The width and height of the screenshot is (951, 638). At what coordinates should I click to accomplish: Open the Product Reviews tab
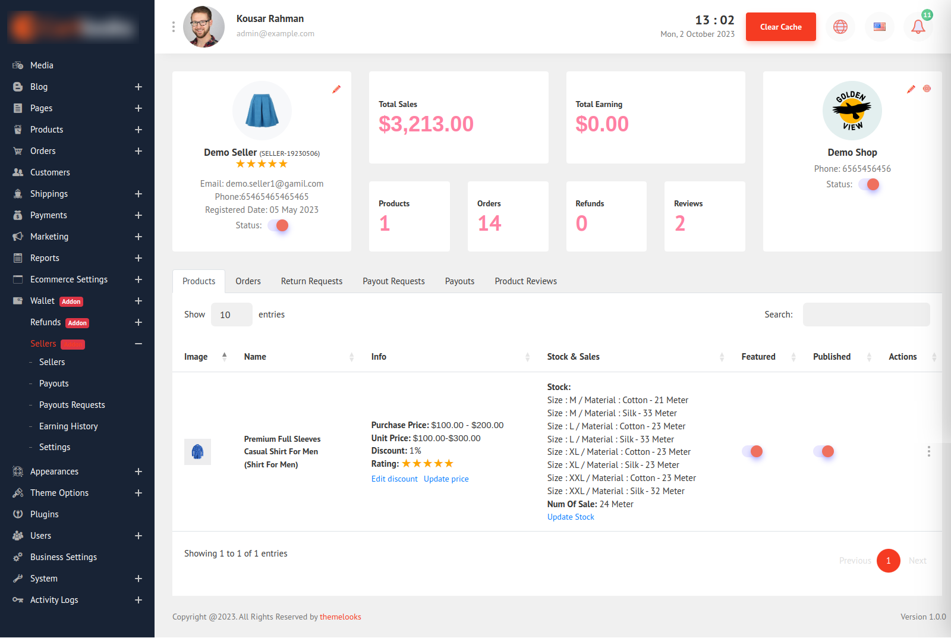pyautogui.click(x=525, y=281)
